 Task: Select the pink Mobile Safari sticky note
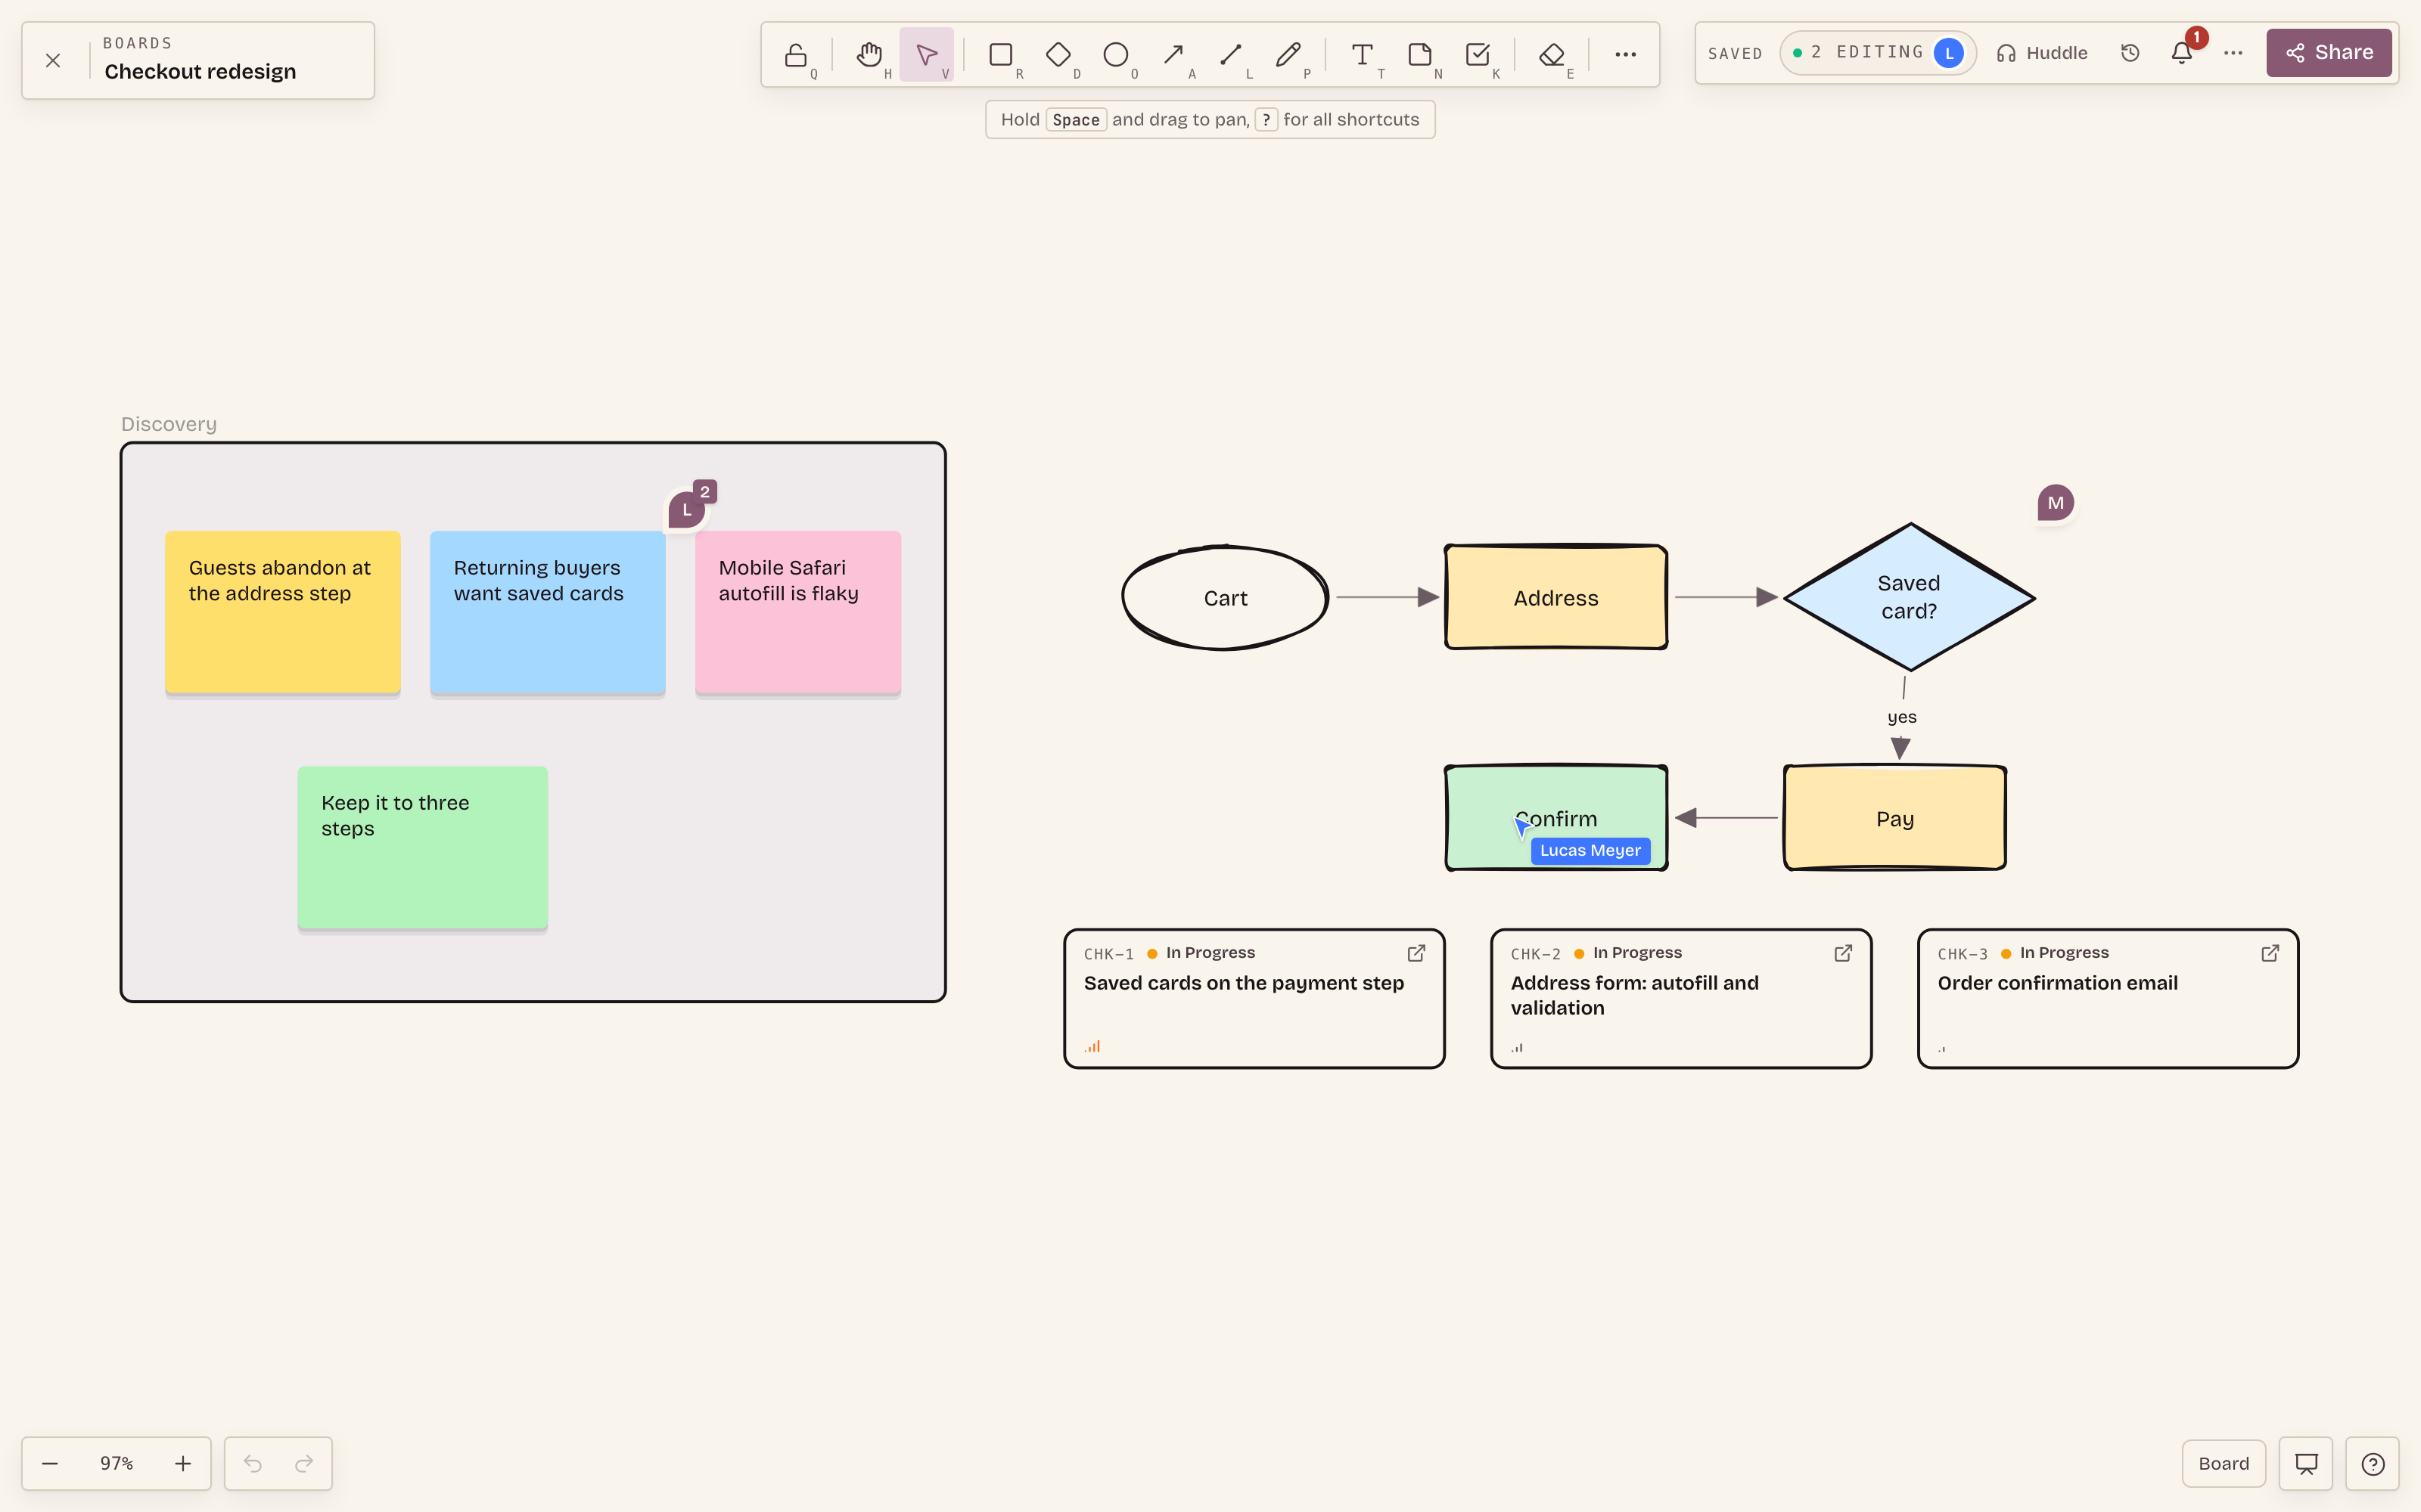coord(798,612)
